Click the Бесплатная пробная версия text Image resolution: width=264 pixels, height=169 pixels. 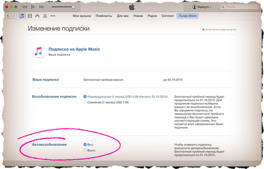[103, 80]
